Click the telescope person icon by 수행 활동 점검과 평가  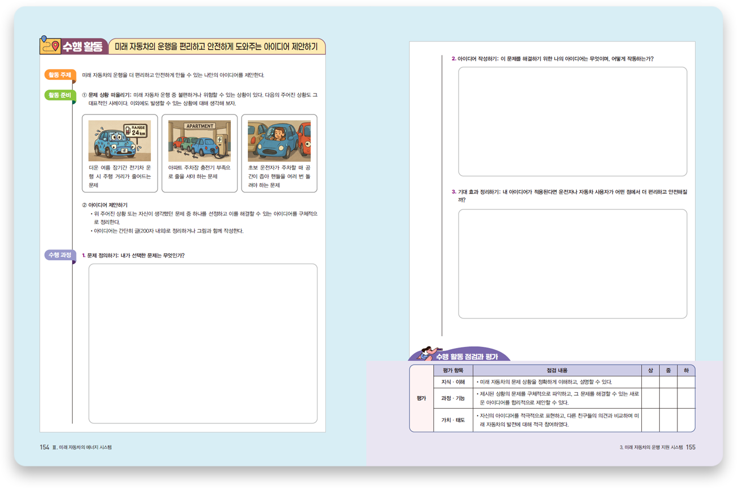pyautogui.click(x=425, y=355)
